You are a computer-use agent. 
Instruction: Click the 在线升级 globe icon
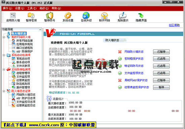pos(86,15)
